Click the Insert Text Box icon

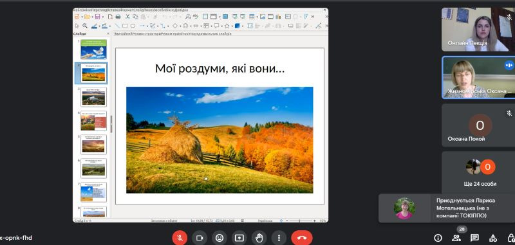tap(288, 17)
